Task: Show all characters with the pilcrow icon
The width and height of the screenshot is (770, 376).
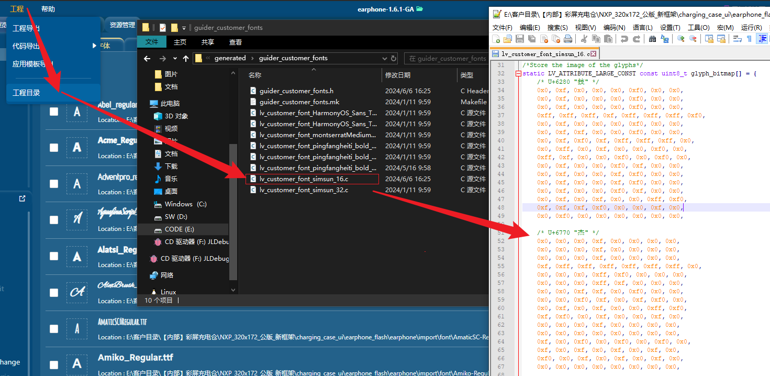Action: (x=749, y=39)
